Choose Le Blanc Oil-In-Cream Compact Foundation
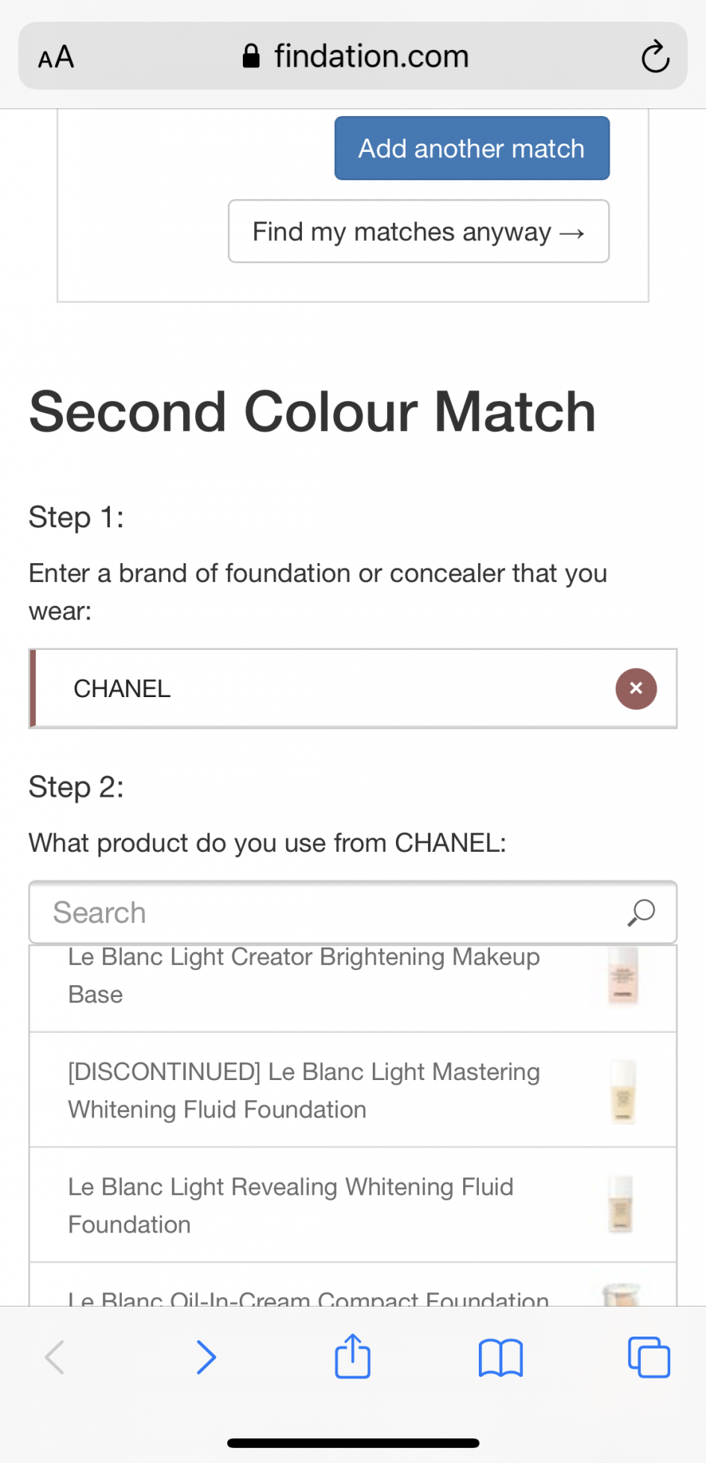 308,1295
